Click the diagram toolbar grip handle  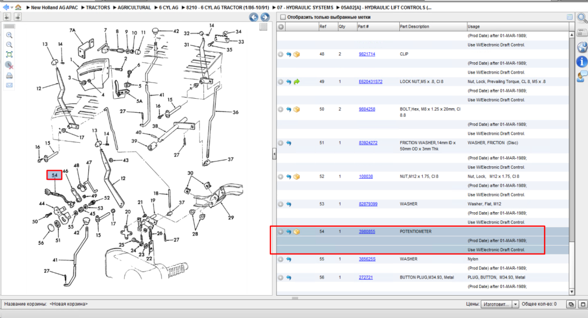[9, 26]
